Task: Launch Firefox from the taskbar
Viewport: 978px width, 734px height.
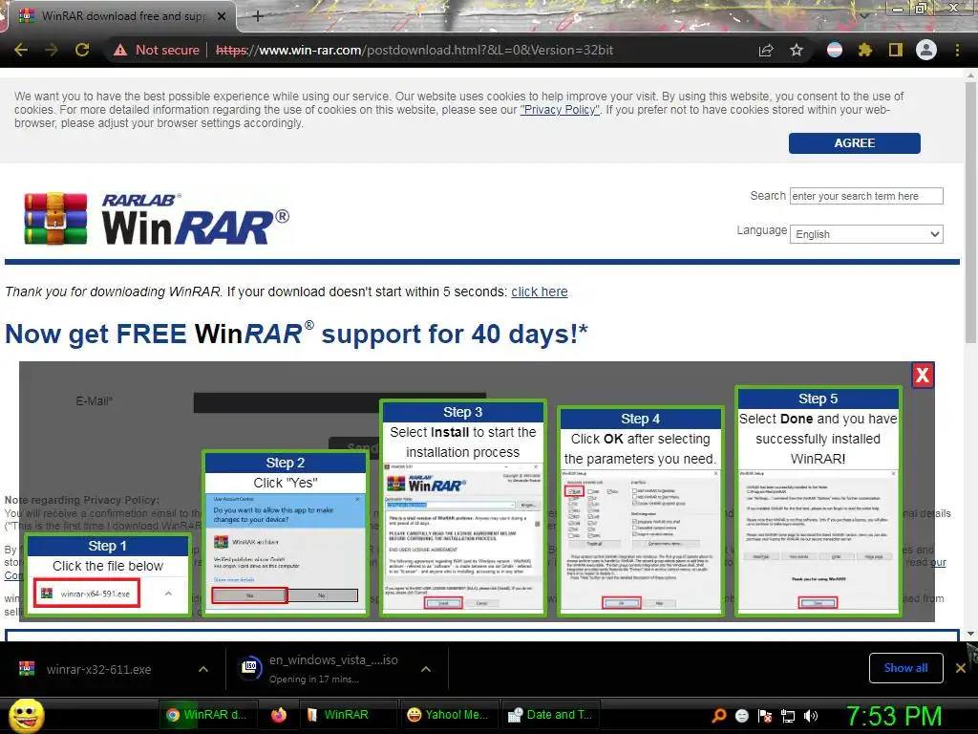Action: click(x=279, y=715)
